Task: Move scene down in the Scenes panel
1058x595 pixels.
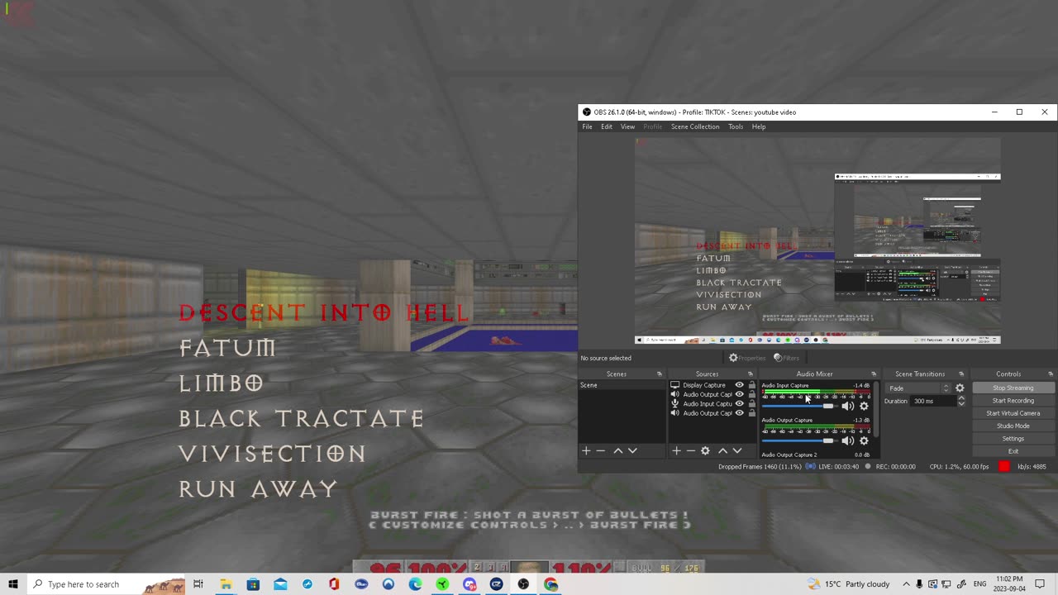Action: [632, 450]
